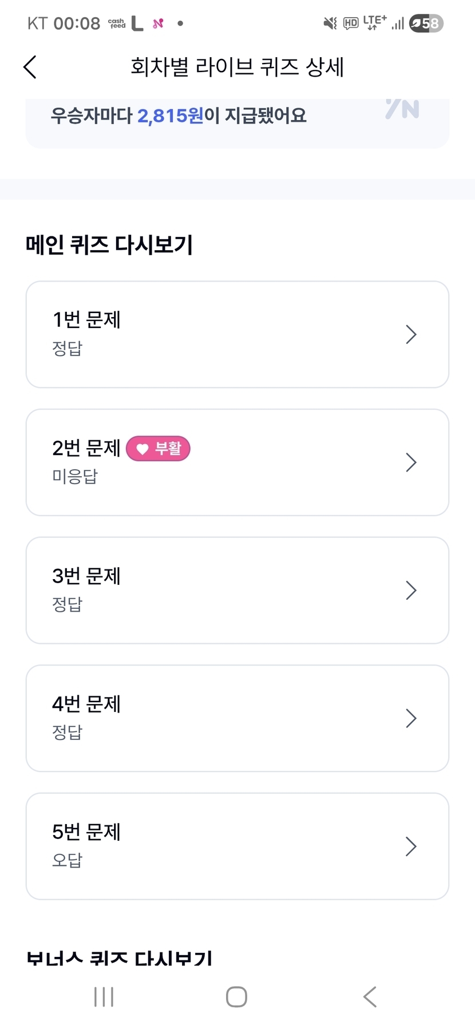
Task: Open 1번 문제 chevron arrow
Action: 411,334
